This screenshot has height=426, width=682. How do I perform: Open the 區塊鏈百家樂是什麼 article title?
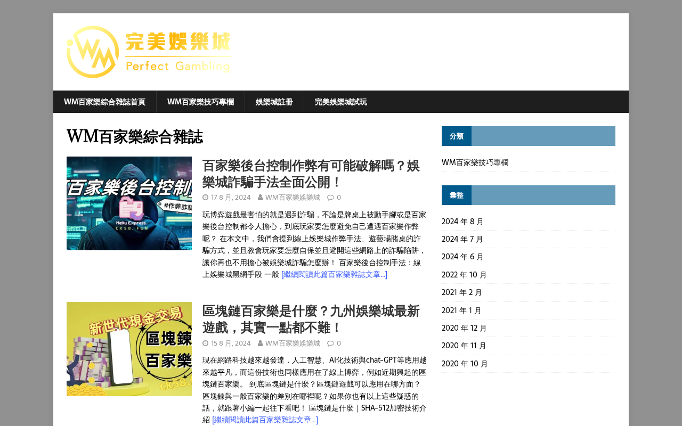(311, 319)
